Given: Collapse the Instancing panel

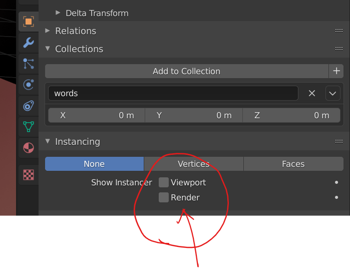Looking at the screenshot, I should click(x=48, y=141).
